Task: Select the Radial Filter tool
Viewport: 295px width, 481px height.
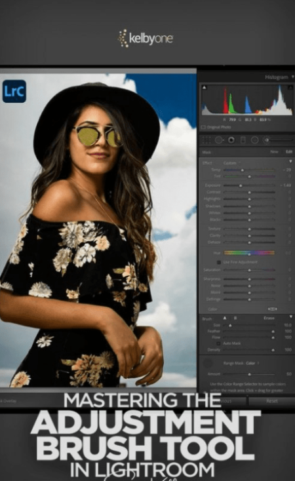Action: [x=254, y=140]
